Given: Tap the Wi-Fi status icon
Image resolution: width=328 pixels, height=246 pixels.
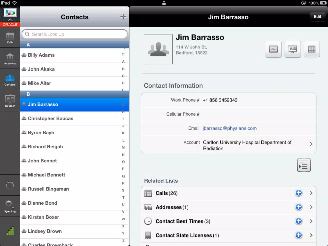Looking at the screenshot, I should click(14, 3).
